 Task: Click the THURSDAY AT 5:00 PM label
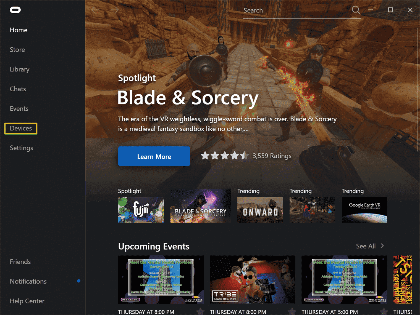pos(330,312)
